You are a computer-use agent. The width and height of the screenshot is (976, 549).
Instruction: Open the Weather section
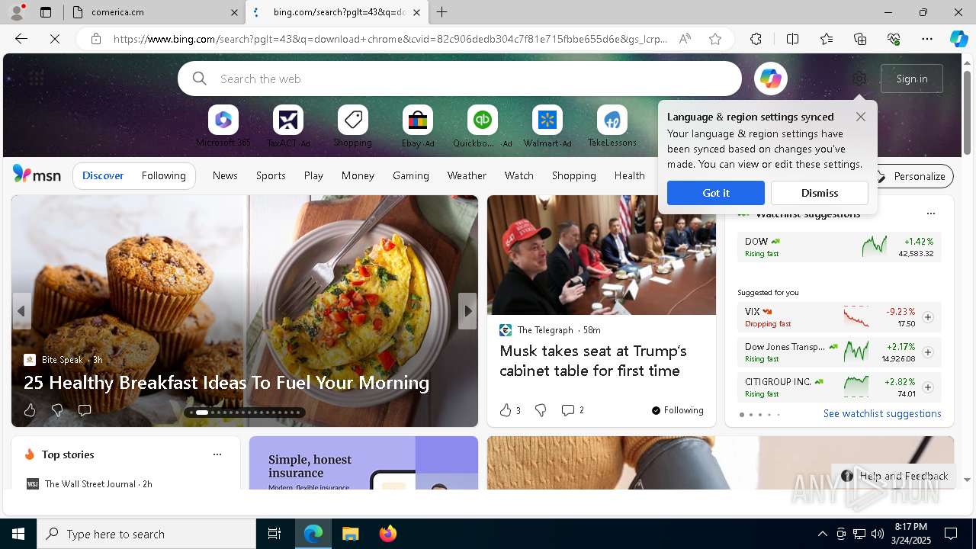click(467, 175)
